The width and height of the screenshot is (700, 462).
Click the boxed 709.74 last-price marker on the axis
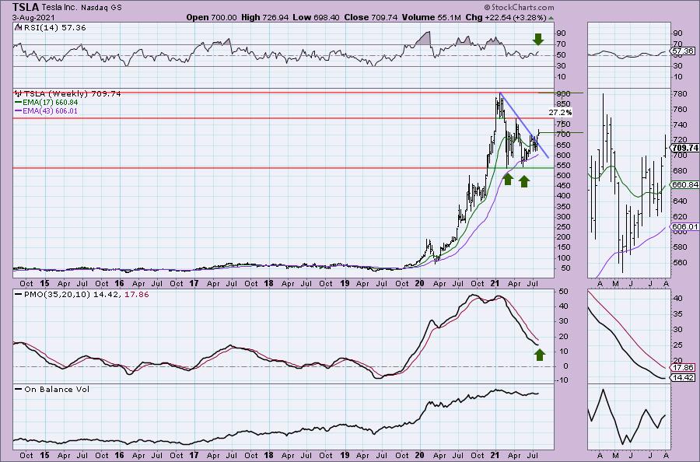coord(685,148)
